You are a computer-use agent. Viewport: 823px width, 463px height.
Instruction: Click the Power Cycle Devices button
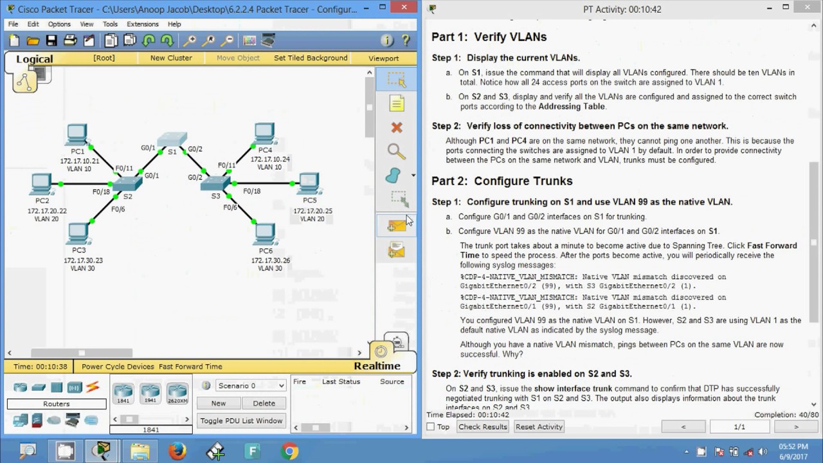118,367
